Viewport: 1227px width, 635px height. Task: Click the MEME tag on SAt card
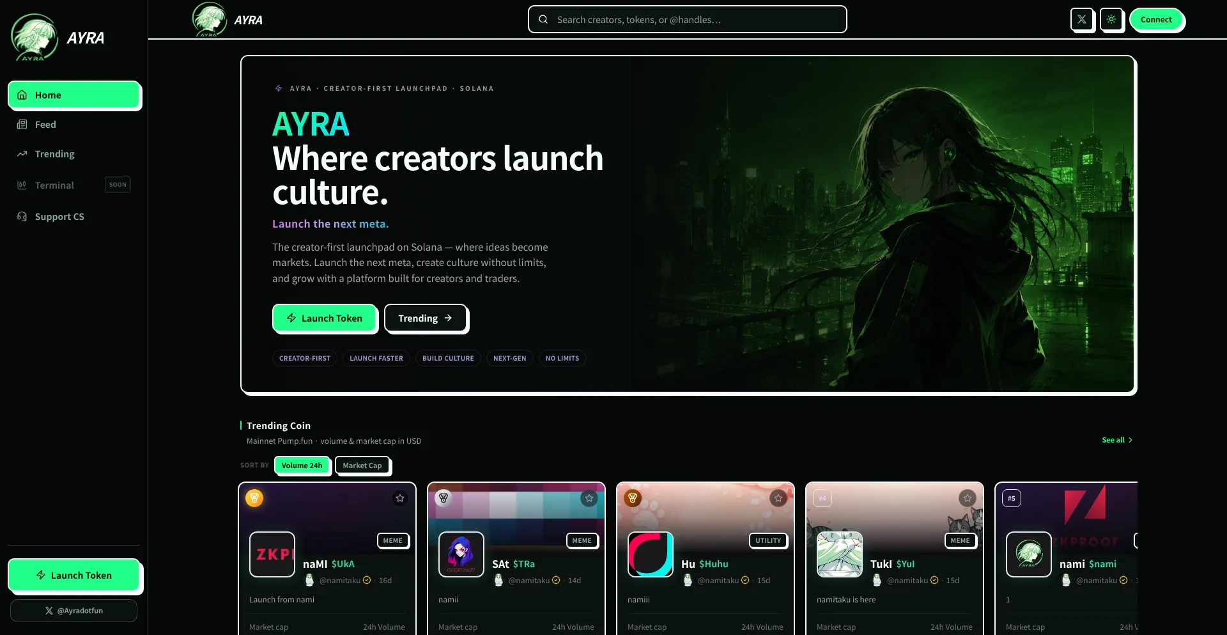tap(582, 540)
